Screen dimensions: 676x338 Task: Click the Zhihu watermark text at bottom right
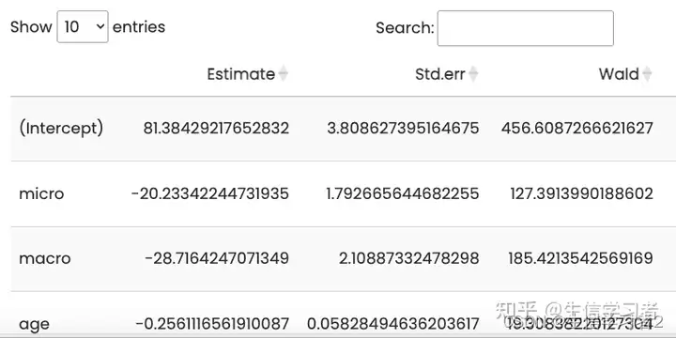point(577,314)
